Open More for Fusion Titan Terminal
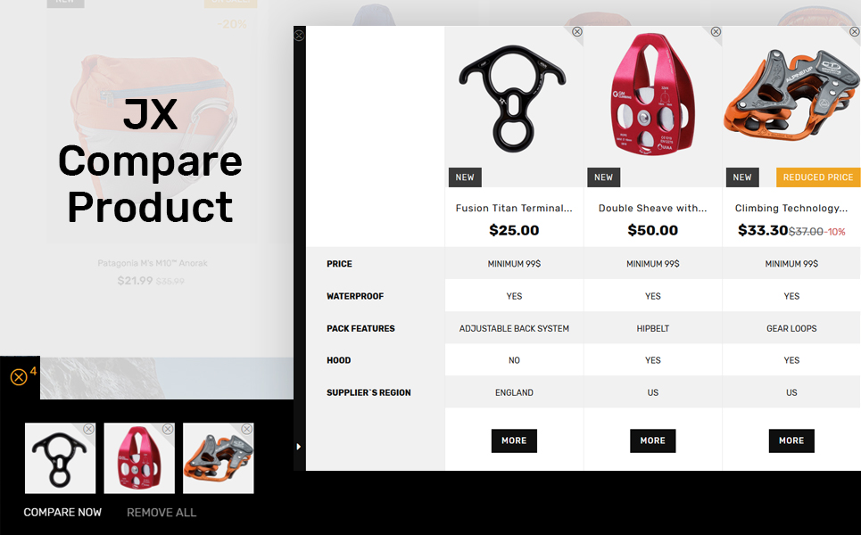This screenshot has width=861, height=535. (514, 440)
